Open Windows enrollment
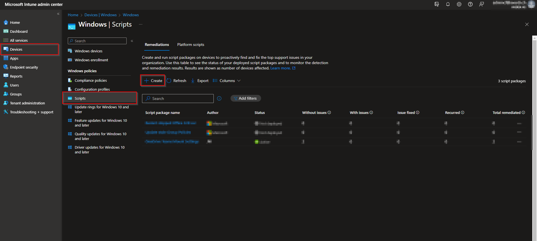 click(91, 60)
